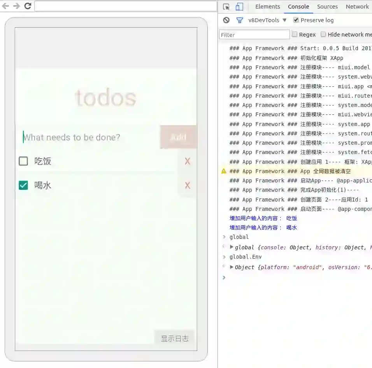
Task: Delete the 喝水 todo with its X
Action: click(188, 185)
